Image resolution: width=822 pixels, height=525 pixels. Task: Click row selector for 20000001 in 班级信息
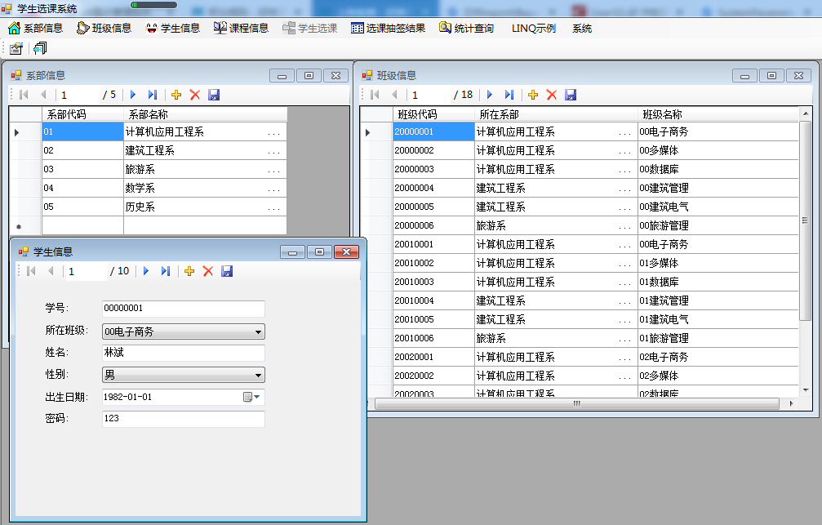pyautogui.click(x=376, y=132)
